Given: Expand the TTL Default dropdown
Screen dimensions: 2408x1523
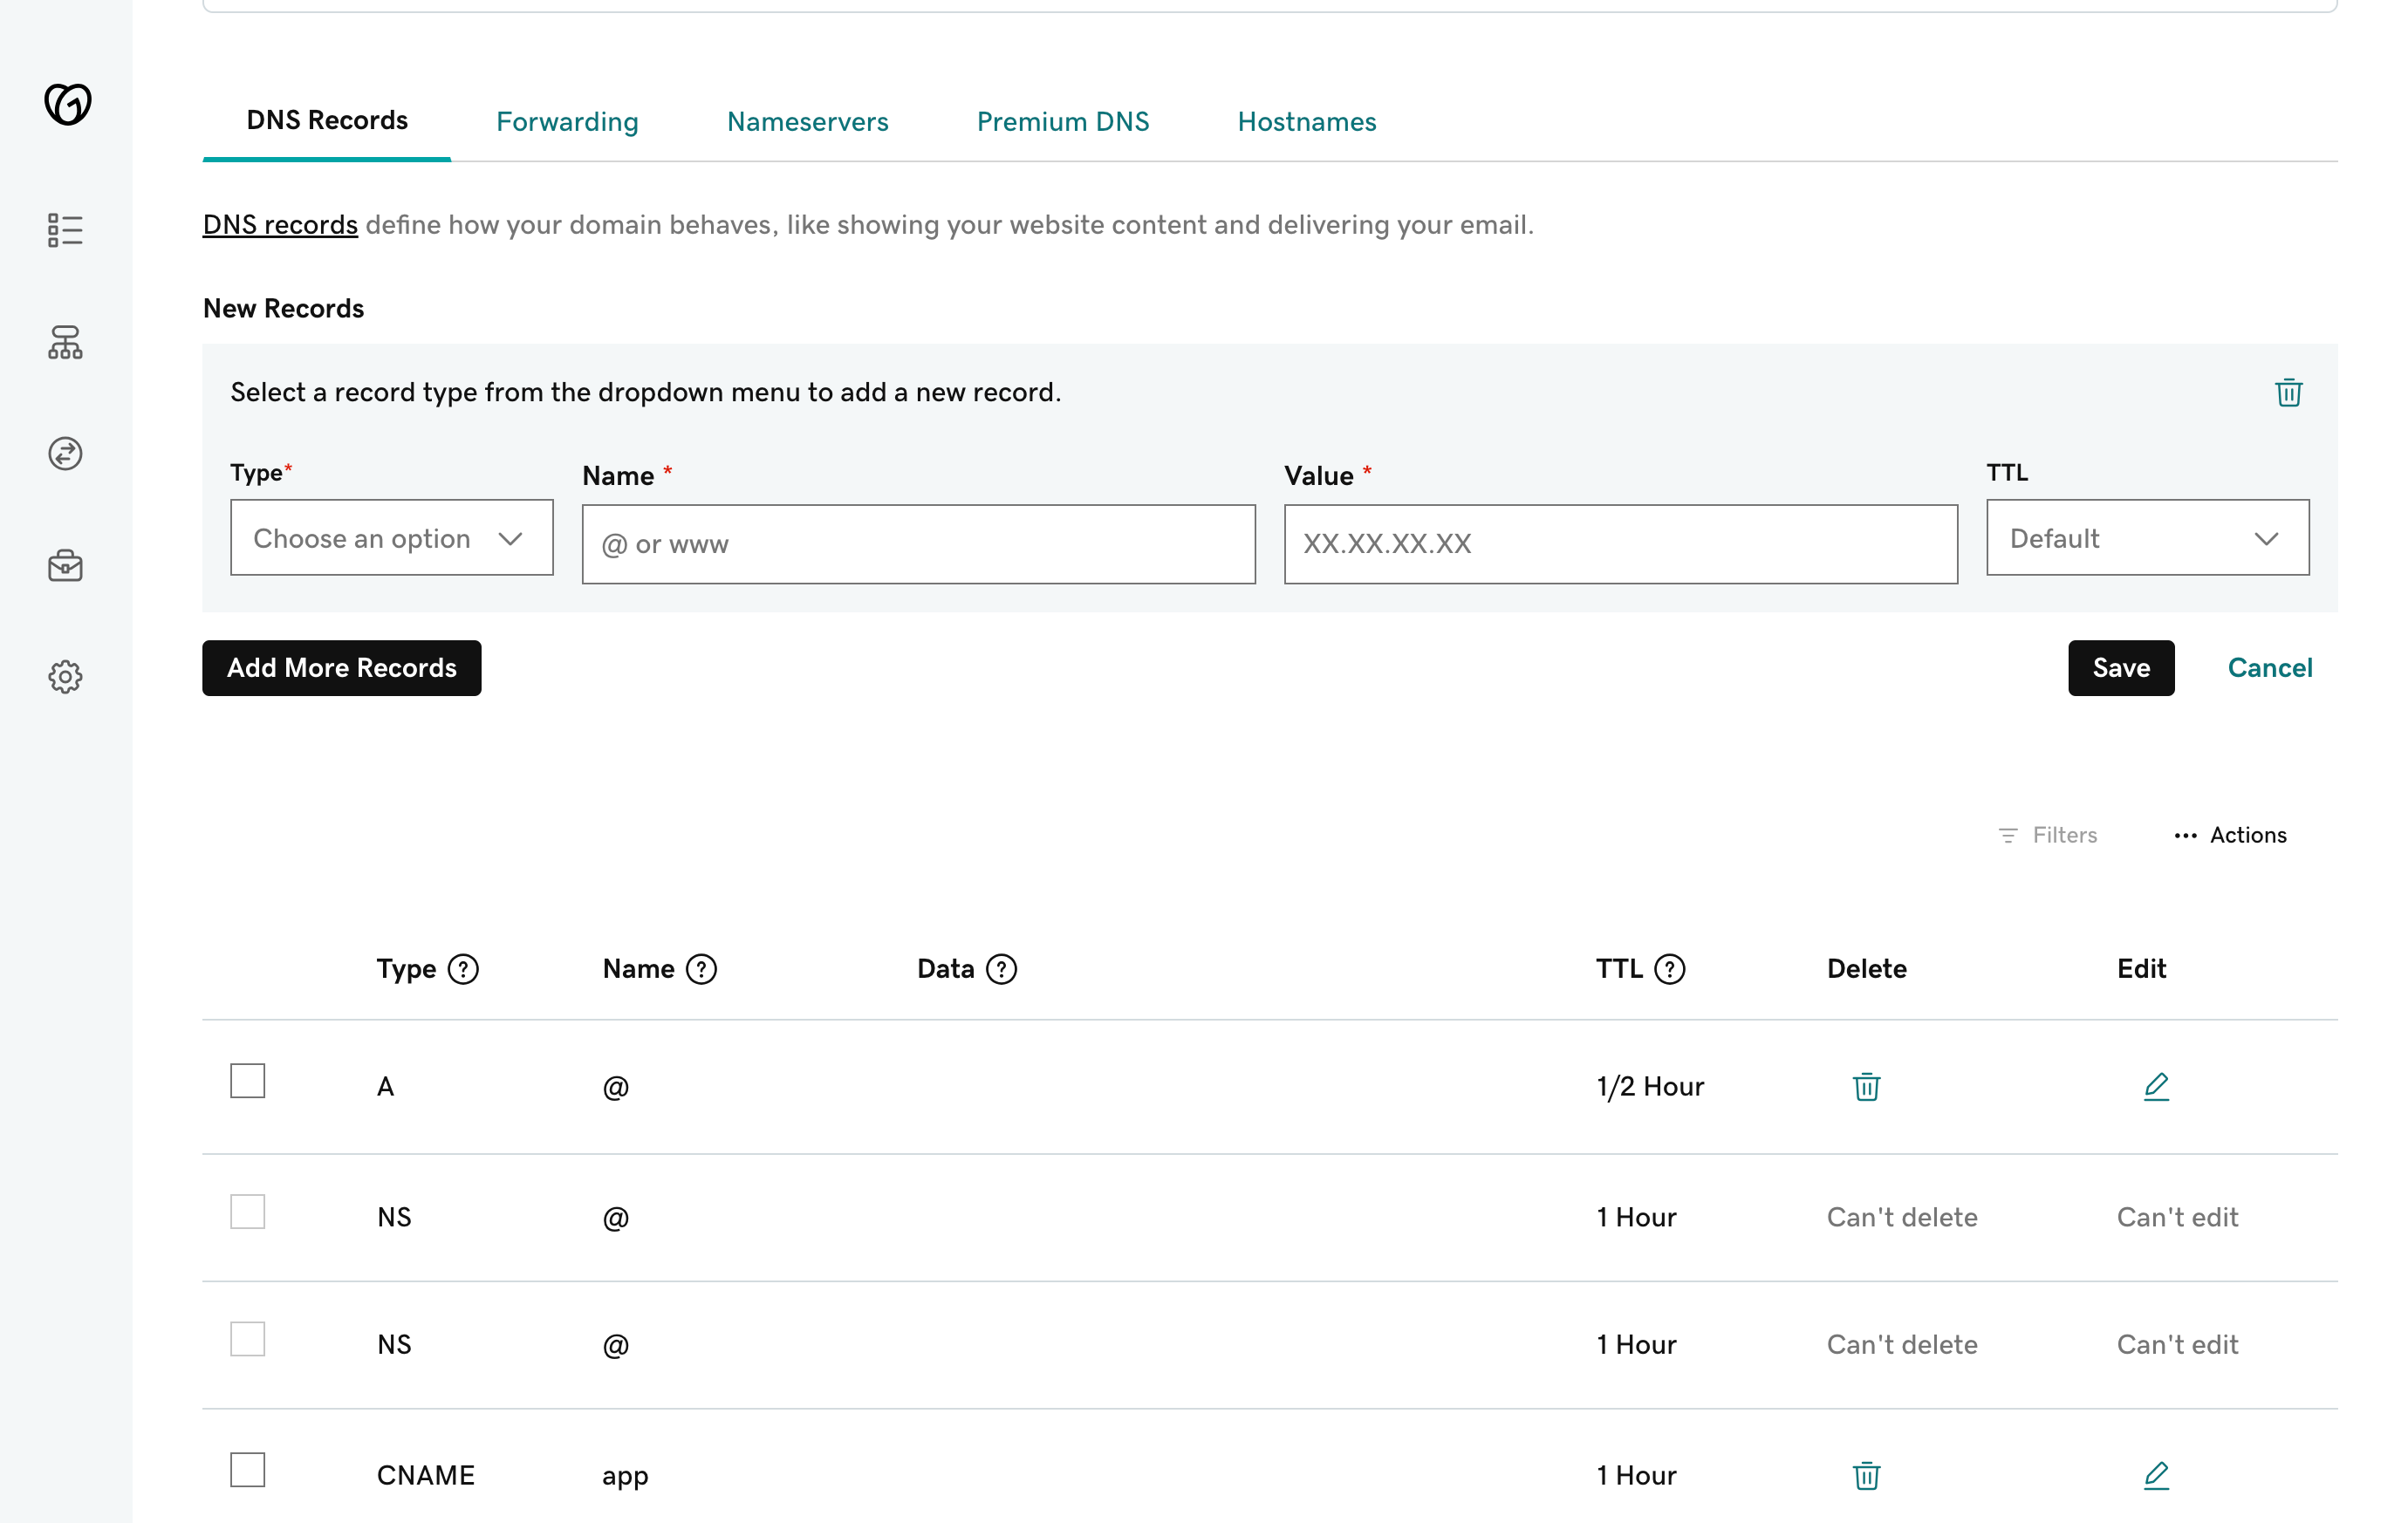Looking at the screenshot, I should [x=2148, y=538].
